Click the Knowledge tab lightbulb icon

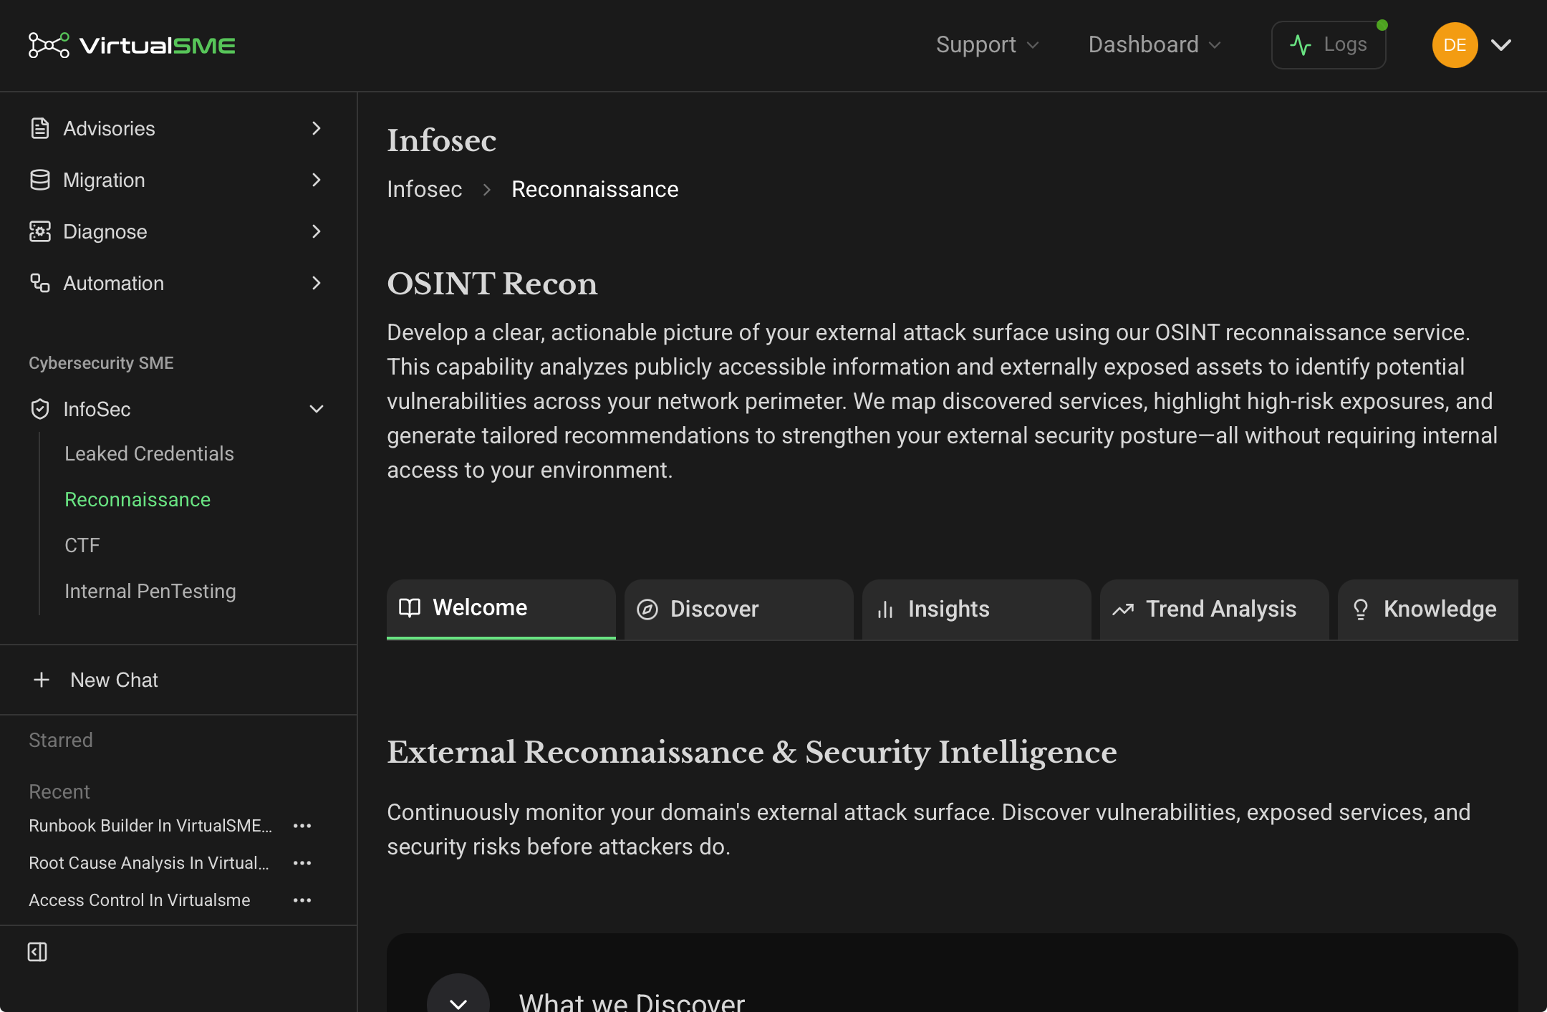(1361, 609)
